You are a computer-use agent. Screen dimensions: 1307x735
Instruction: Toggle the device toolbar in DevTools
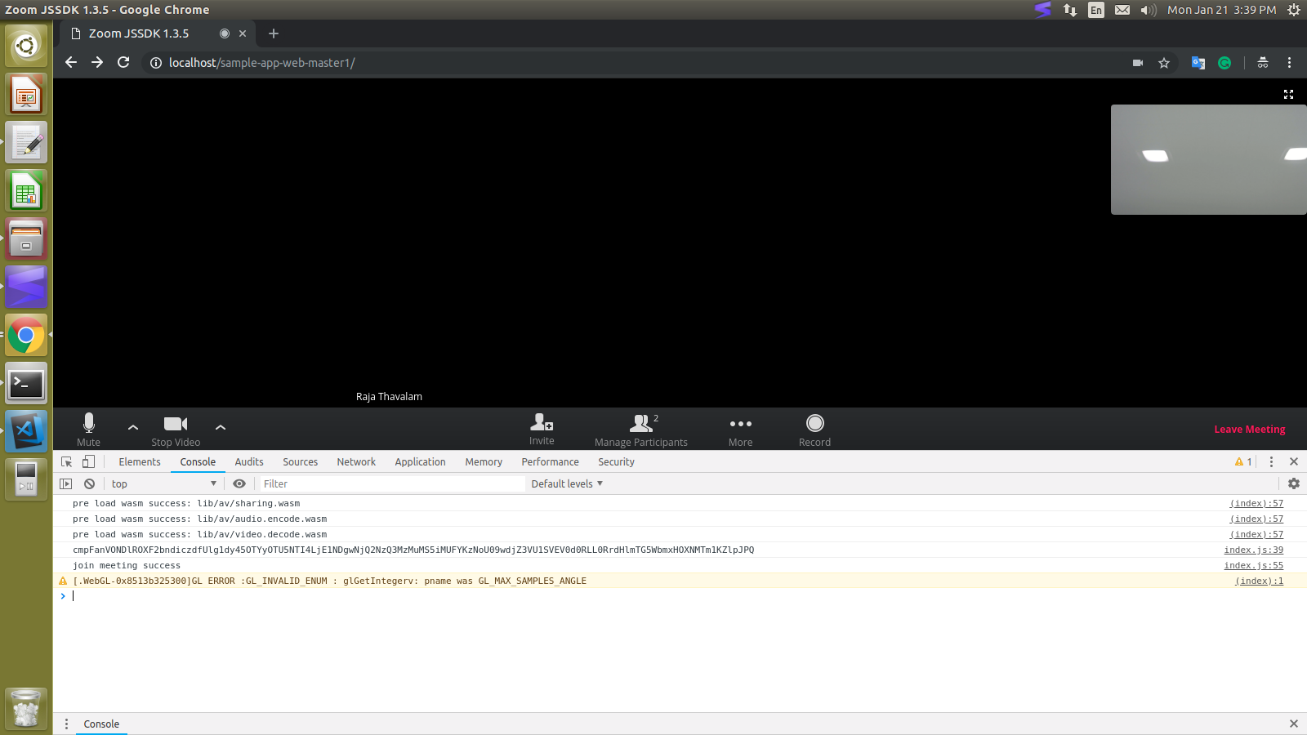(88, 461)
